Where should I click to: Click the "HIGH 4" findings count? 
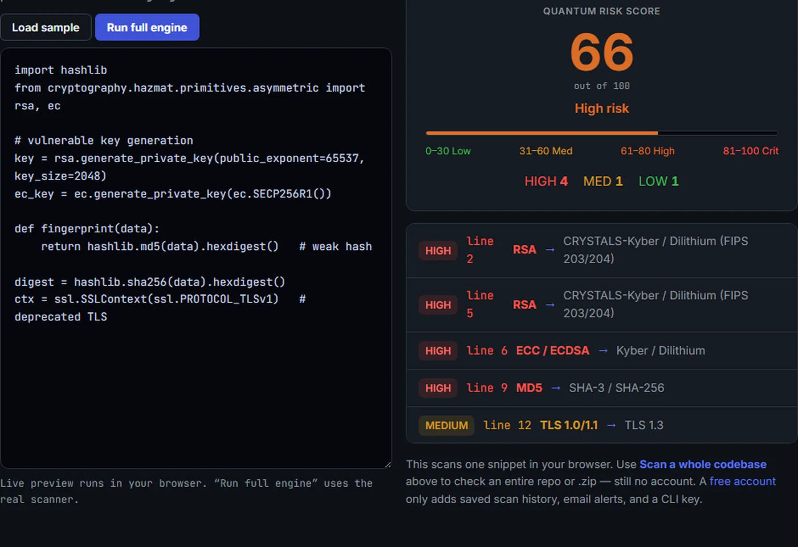click(546, 182)
